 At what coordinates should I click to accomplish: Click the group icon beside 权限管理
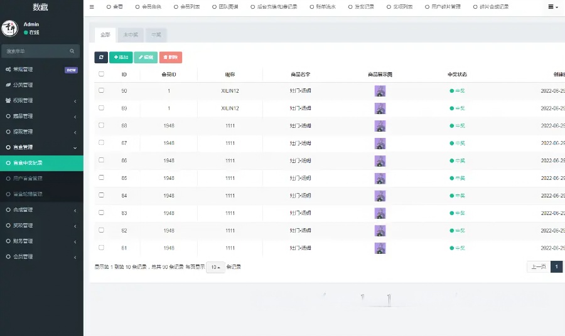pos(8,100)
